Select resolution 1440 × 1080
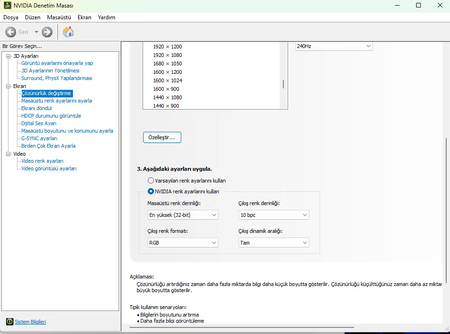The image size is (450, 334). coord(167,97)
